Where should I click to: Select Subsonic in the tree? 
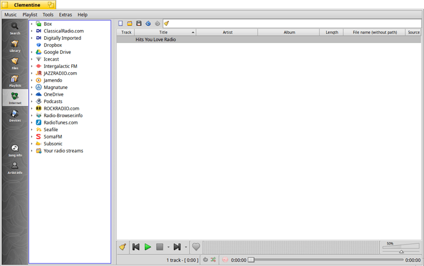click(x=53, y=143)
